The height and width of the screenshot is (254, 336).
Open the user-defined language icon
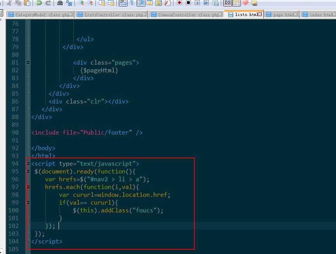(150, 3)
